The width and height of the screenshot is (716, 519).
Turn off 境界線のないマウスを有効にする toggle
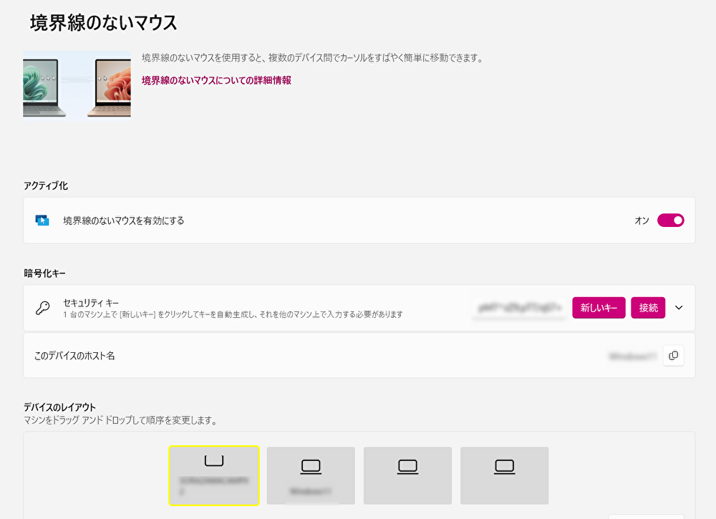click(x=670, y=220)
